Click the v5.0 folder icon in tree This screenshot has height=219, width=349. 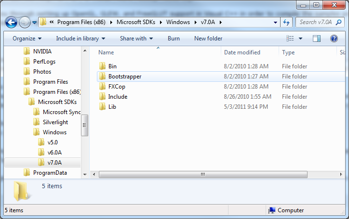coord(41,142)
